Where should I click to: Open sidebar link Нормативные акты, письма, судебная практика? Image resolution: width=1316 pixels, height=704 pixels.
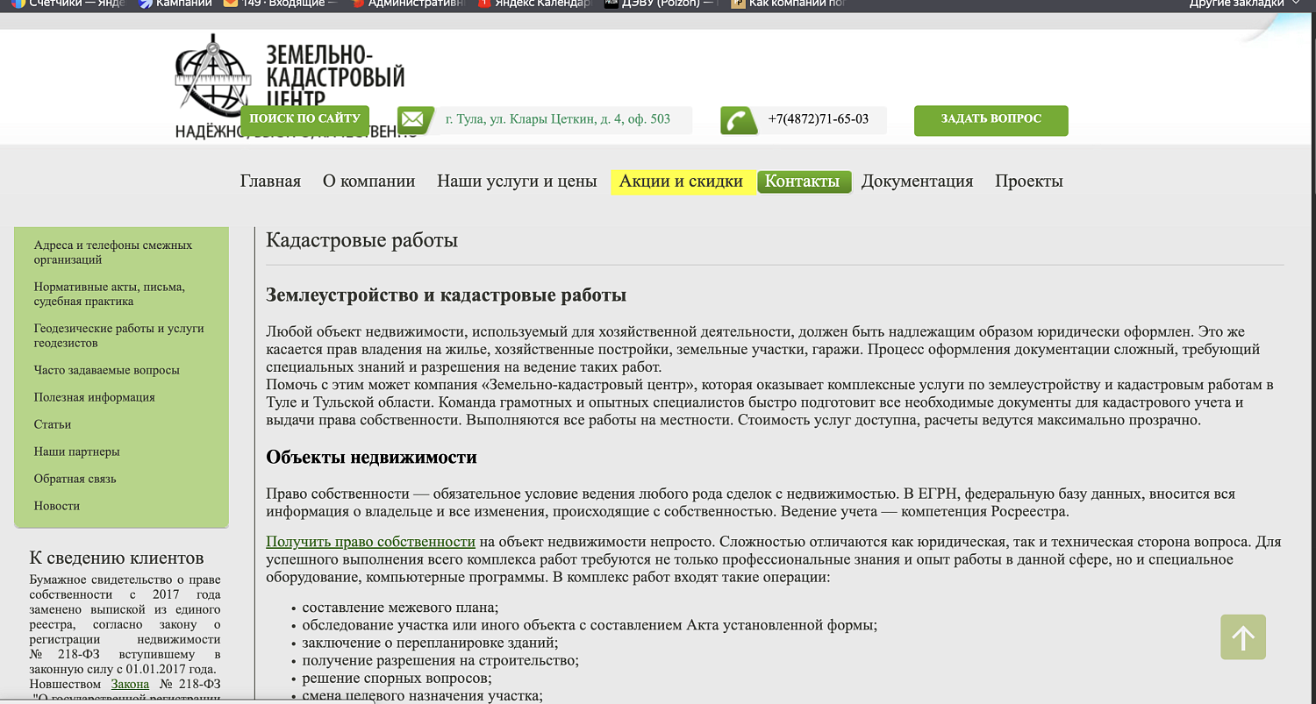[x=110, y=294]
